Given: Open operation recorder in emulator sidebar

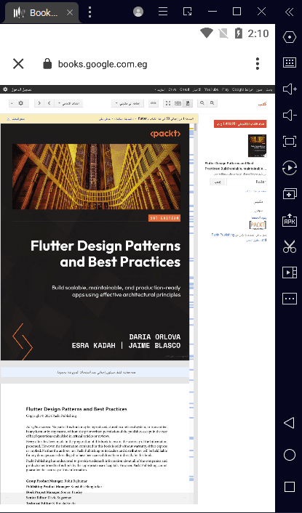Looking at the screenshot, I should click(x=290, y=168).
